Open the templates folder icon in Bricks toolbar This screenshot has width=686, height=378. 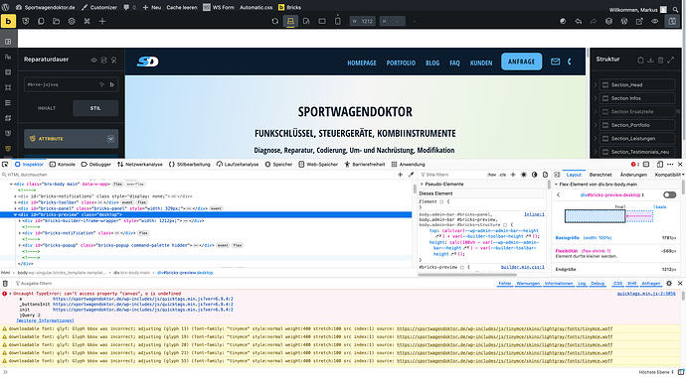point(56,21)
